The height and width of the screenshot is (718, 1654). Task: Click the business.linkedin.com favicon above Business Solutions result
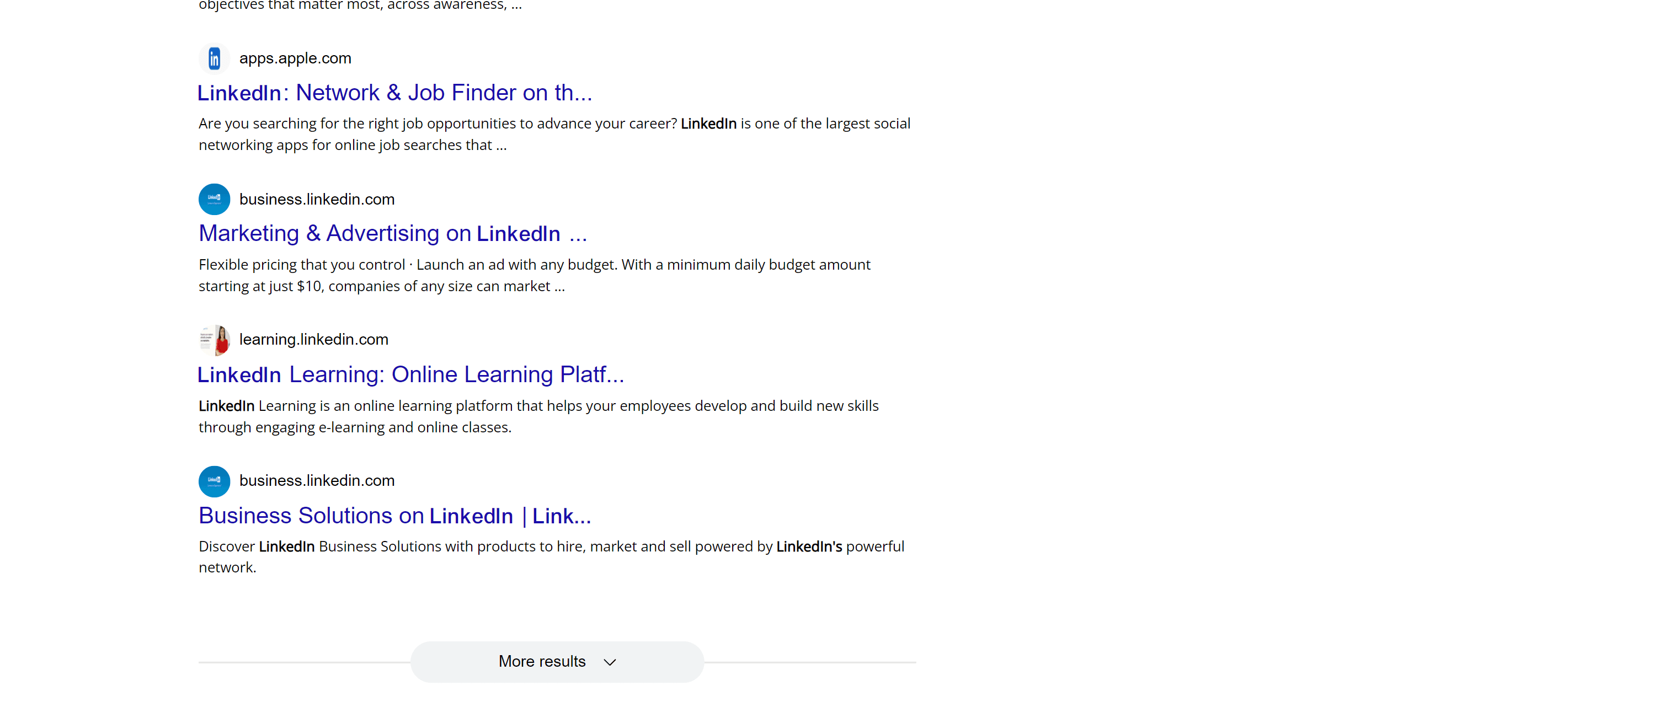pos(214,481)
